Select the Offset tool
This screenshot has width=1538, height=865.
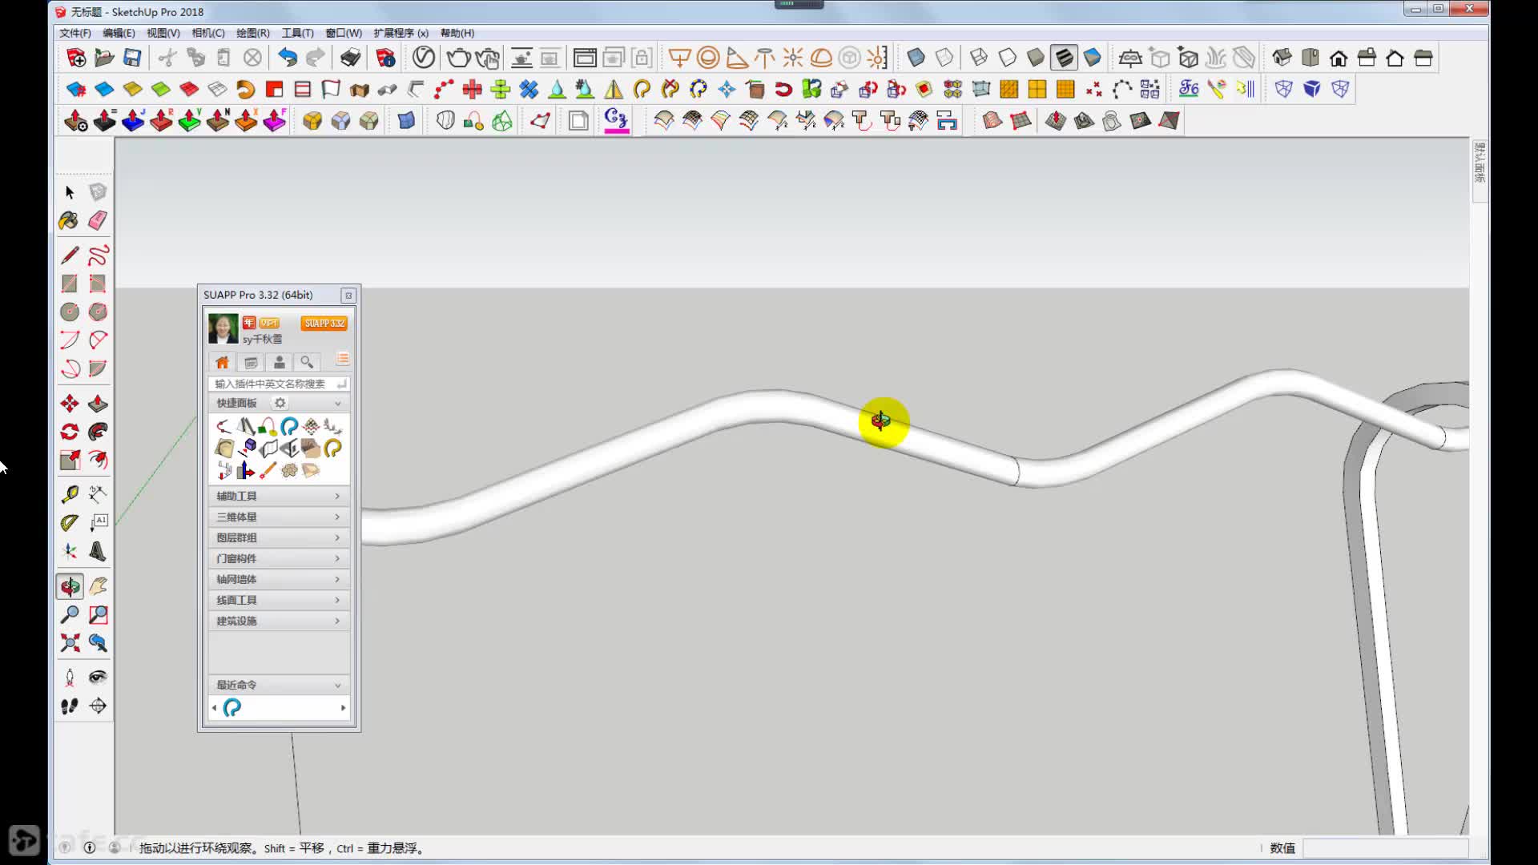[x=98, y=460]
